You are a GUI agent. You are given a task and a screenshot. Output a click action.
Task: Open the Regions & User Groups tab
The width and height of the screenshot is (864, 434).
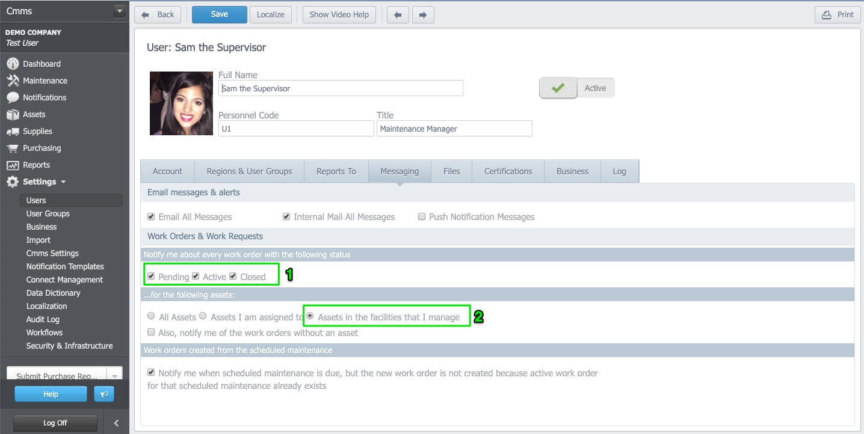pyautogui.click(x=249, y=171)
